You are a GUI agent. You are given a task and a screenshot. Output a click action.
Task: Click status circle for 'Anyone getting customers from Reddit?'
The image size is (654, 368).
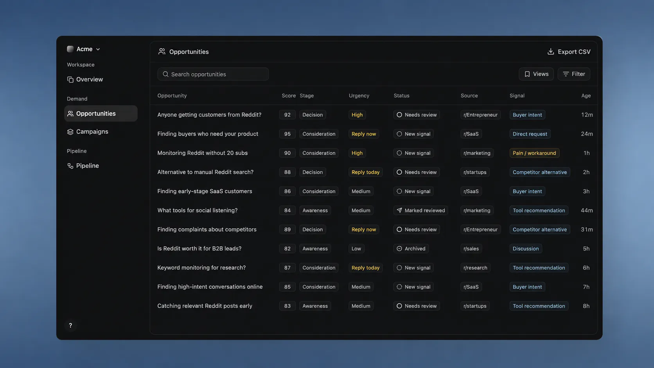click(399, 115)
